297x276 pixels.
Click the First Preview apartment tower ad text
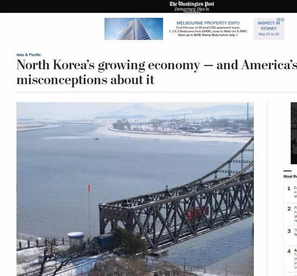click(x=208, y=28)
